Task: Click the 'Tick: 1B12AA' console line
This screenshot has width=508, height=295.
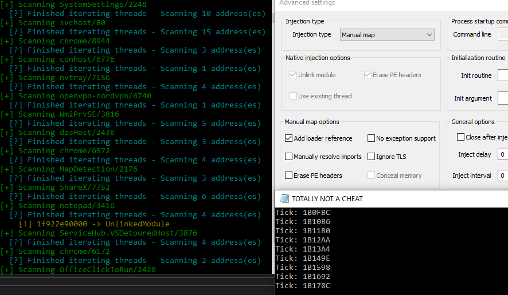Action: (x=303, y=240)
